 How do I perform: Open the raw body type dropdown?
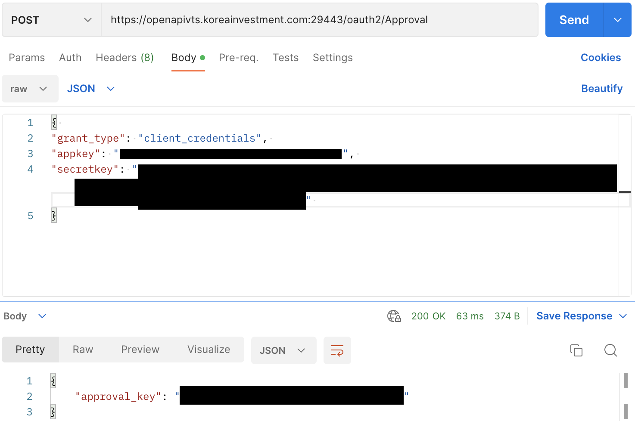point(30,89)
